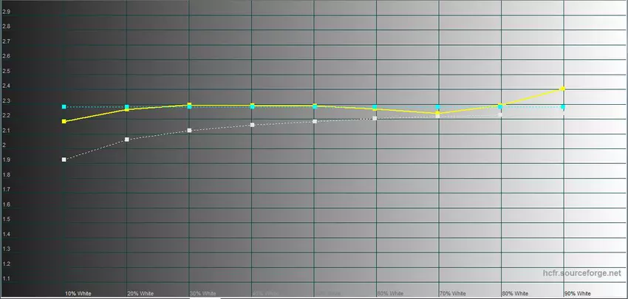Click the yellow measured point at 20% White
This screenshot has height=299, width=628.
tap(127, 109)
